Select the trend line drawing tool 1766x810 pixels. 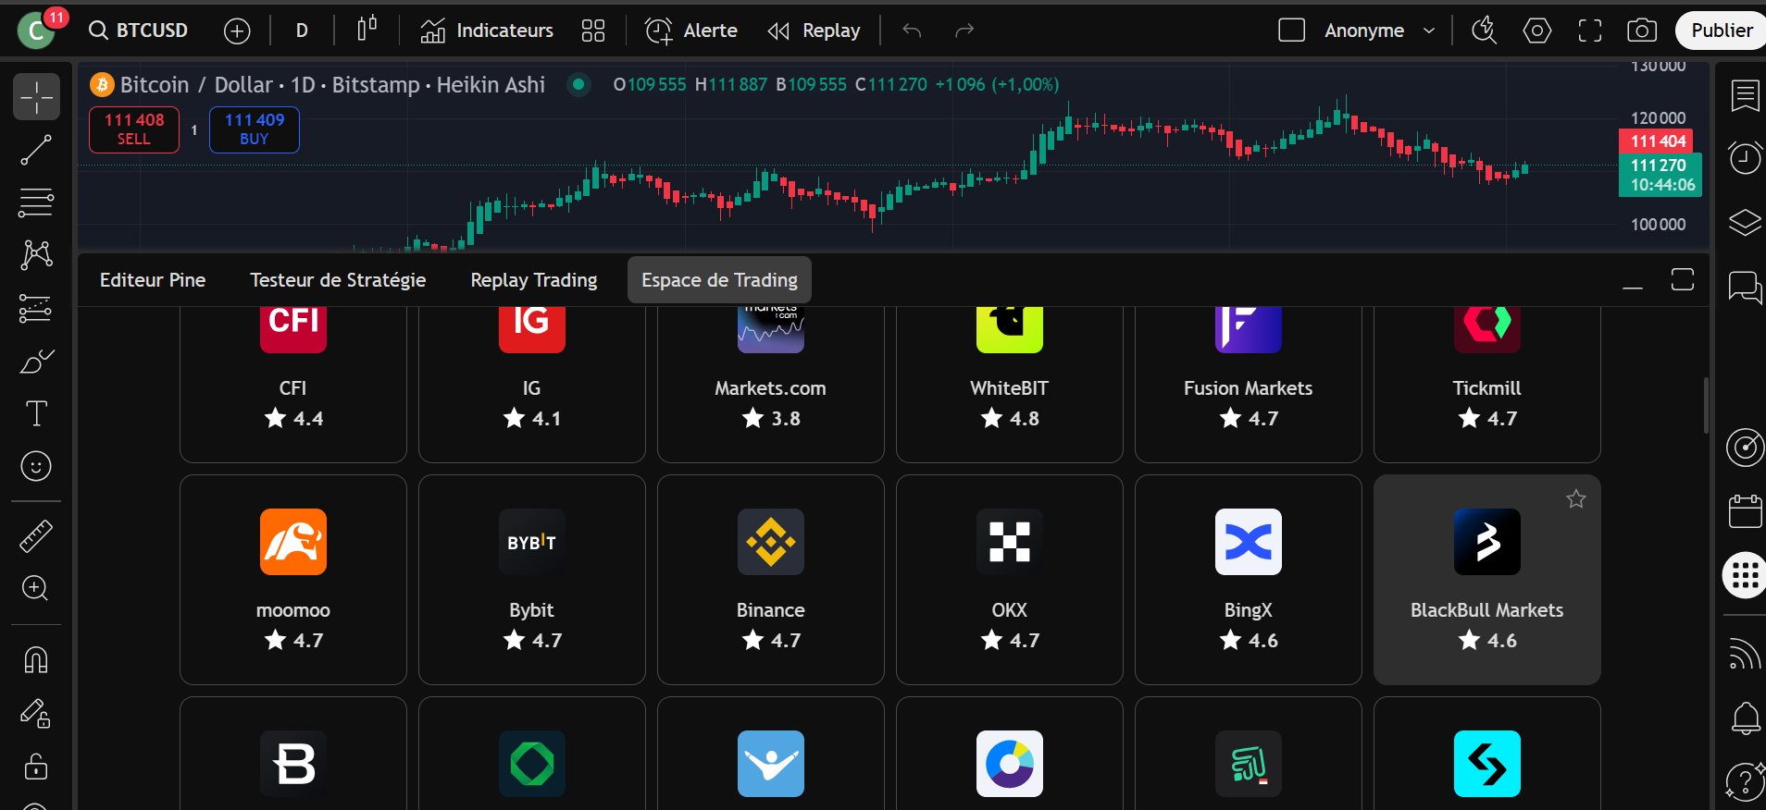tap(36, 150)
